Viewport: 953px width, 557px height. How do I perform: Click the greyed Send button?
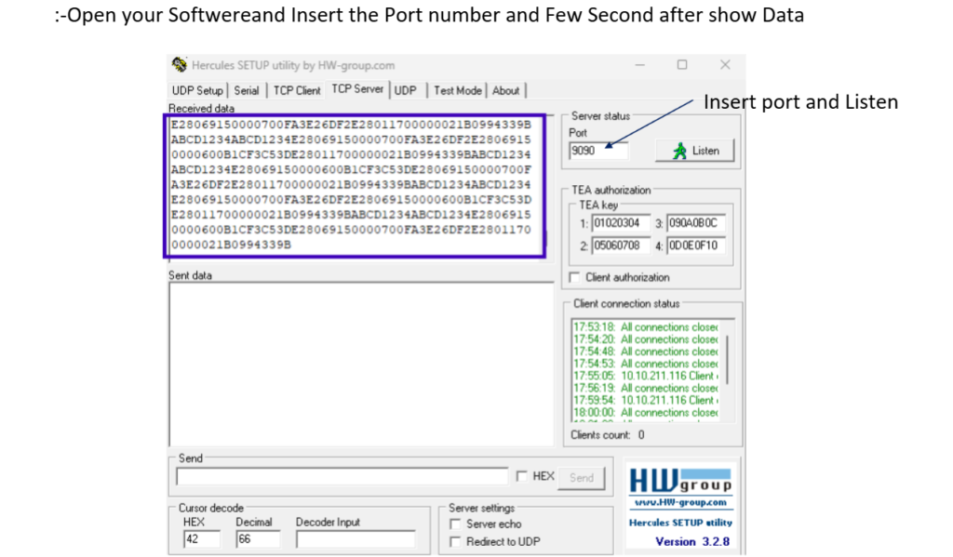(582, 477)
